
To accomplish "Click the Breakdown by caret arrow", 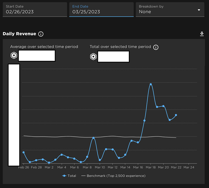I will coord(199,10).
